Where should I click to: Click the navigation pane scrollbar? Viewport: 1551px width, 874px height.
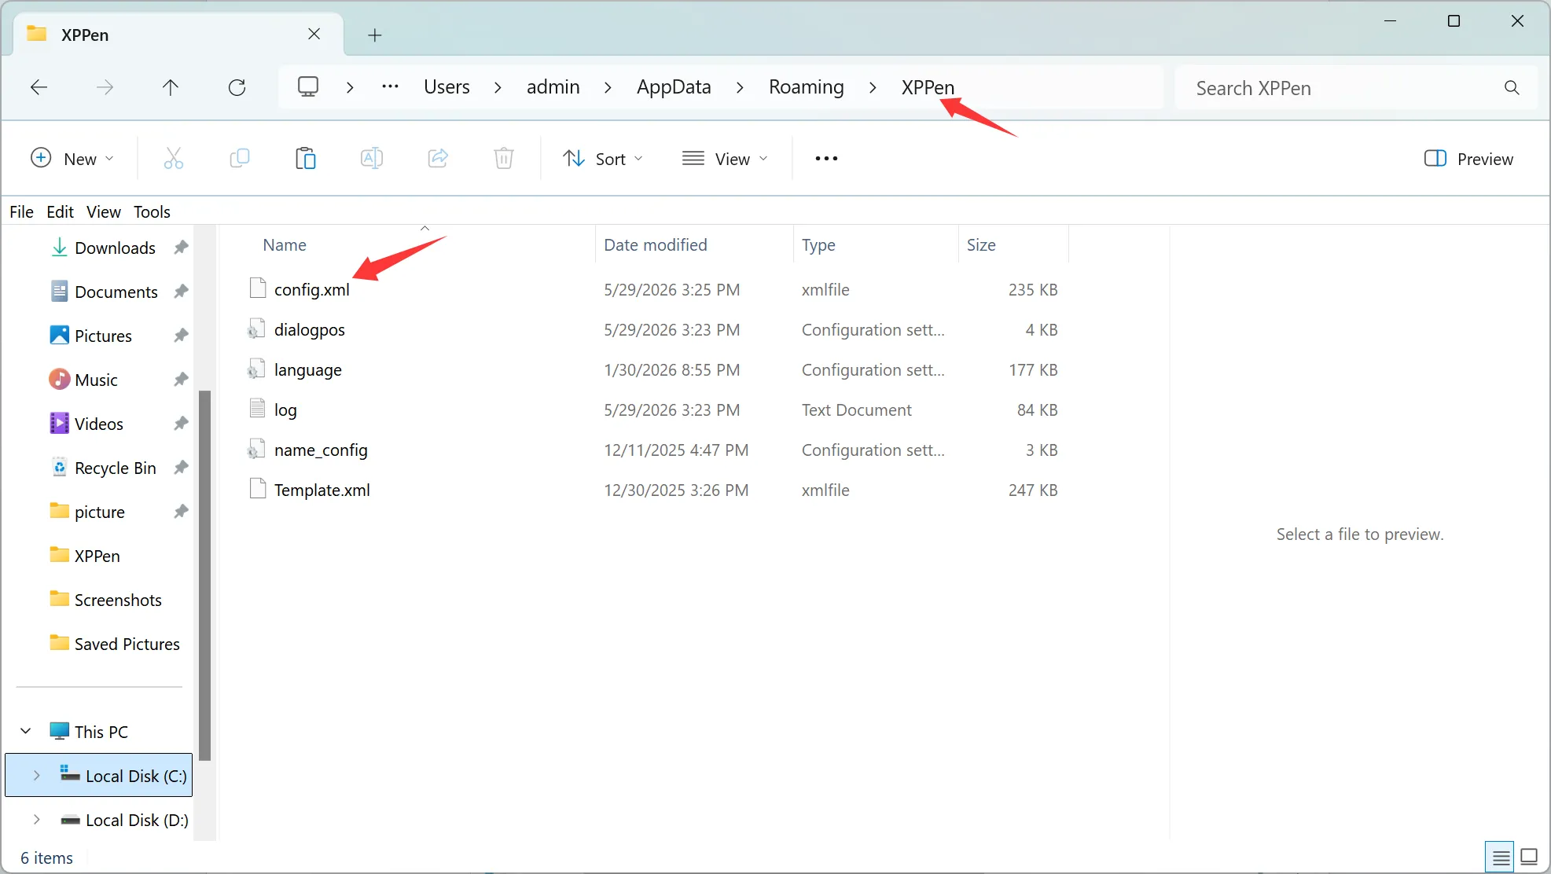[x=204, y=575]
